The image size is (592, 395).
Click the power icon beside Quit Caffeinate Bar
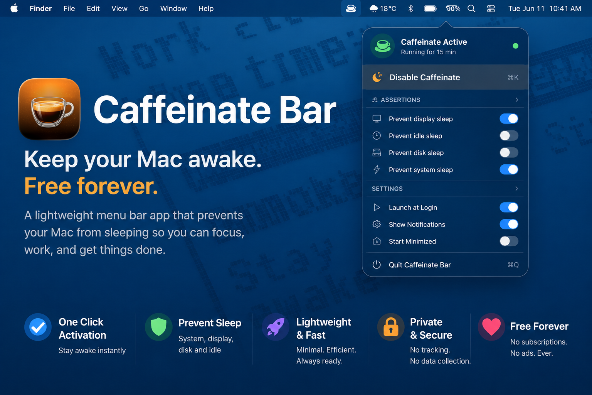377,265
